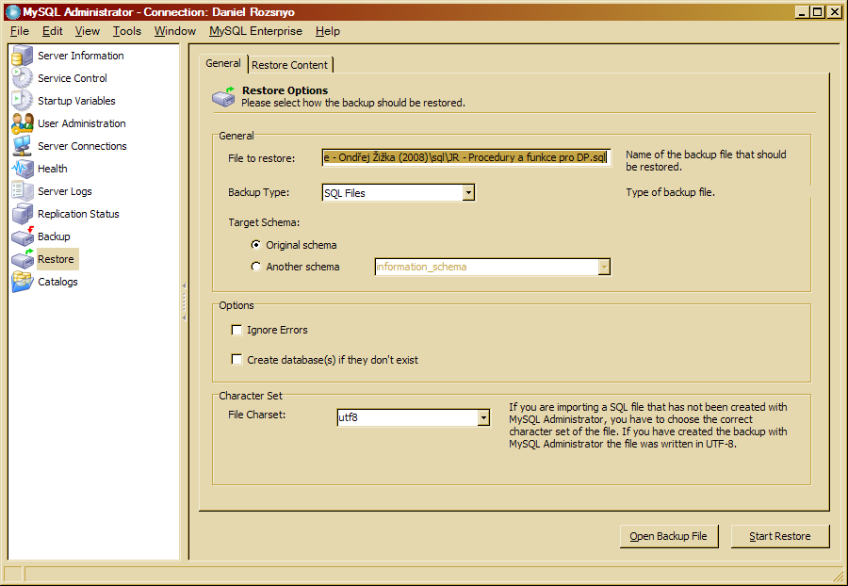The height and width of the screenshot is (586, 848).
Task: Select the Another schema radio button
Action: pyautogui.click(x=255, y=267)
